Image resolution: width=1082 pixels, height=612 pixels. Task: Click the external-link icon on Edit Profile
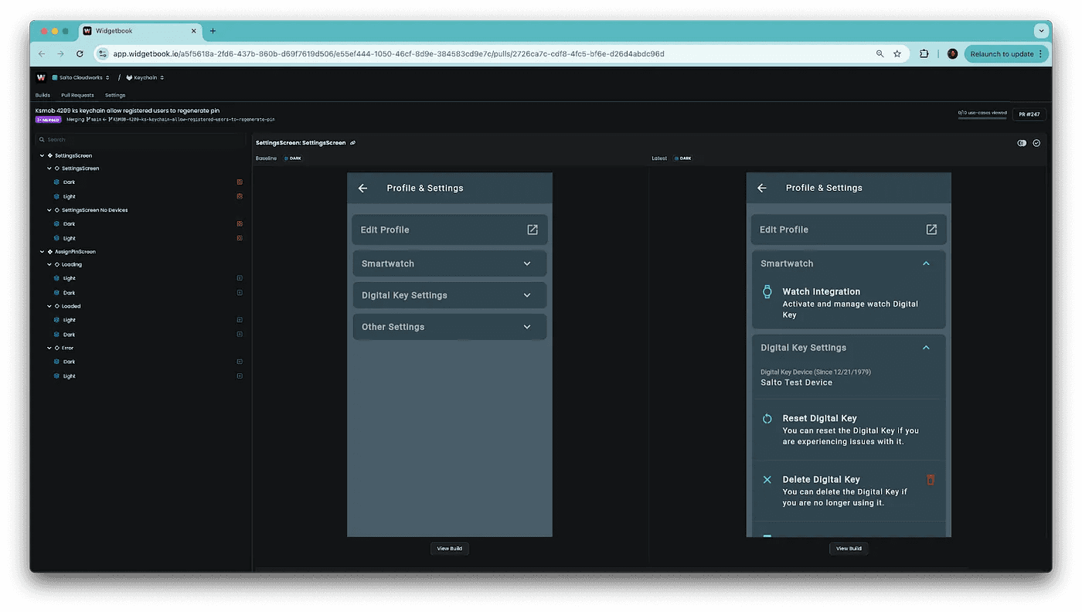[532, 229]
